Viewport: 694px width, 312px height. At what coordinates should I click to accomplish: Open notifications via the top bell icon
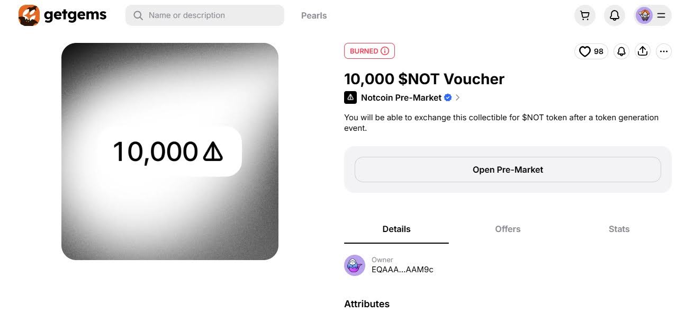(x=614, y=15)
